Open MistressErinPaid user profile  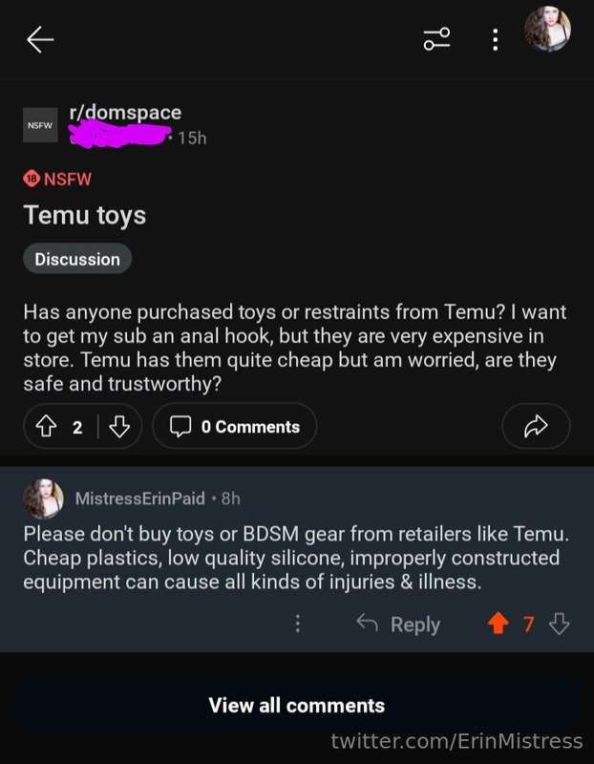click(140, 499)
